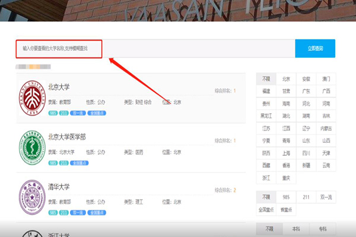Select the 广东 province filter
Viewport: 356px width, 237px height.
pos(306,91)
